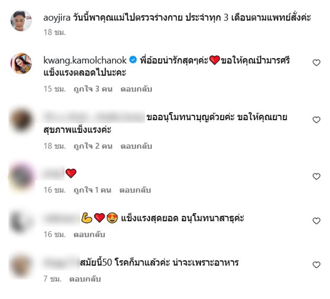View likes on ถูกใจ 2 คน
This screenshot has height=299, width=330.
93,146
